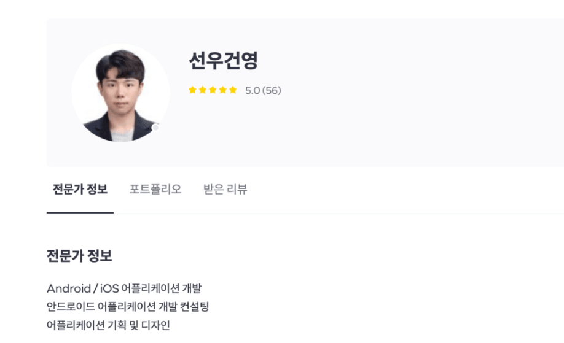
Task: Switch to the 포트폴리오 tab
Action: tap(155, 189)
